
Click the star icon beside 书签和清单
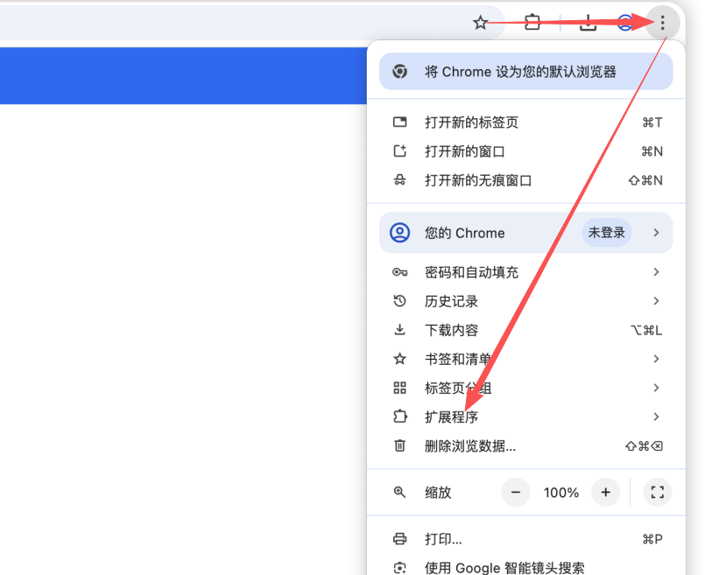[400, 359]
